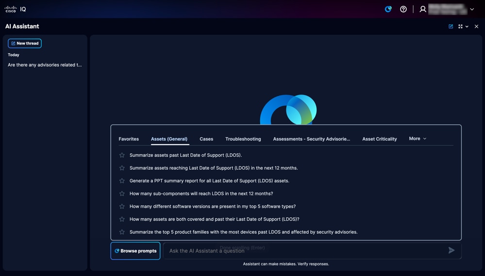This screenshot has width=485, height=276.
Task: Select 'How many assets are both covered' prompt
Action: (x=215, y=219)
